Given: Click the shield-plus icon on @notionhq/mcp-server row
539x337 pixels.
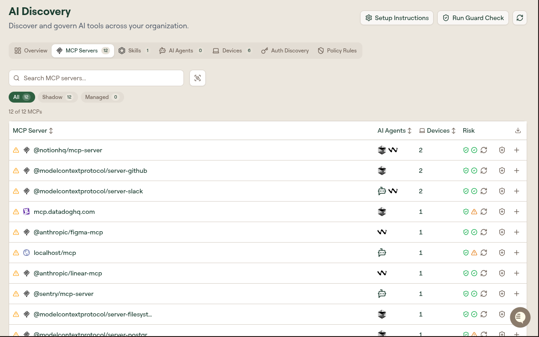Looking at the screenshot, I should (x=502, y=150).
